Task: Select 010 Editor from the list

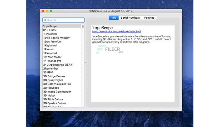Action: [50, 30]
